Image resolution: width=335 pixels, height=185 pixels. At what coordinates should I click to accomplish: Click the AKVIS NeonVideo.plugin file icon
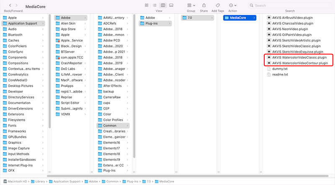(x=269, y=29)
